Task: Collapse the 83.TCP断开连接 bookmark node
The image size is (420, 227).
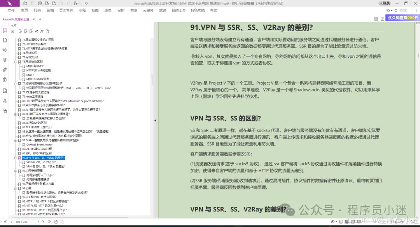Action: tap(16, 114)
